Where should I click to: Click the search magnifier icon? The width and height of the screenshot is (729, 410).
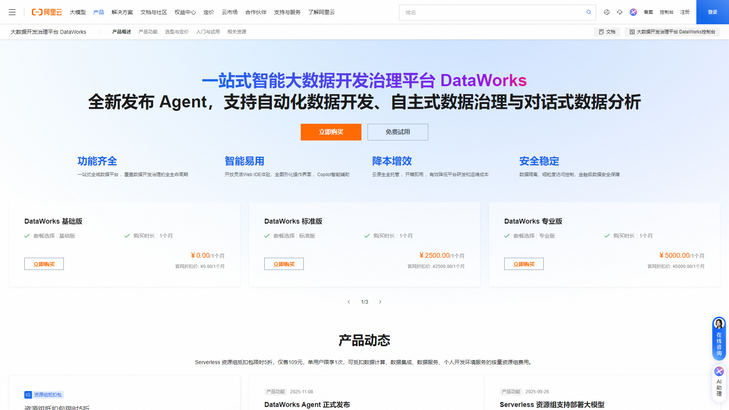tap(589, 12)
